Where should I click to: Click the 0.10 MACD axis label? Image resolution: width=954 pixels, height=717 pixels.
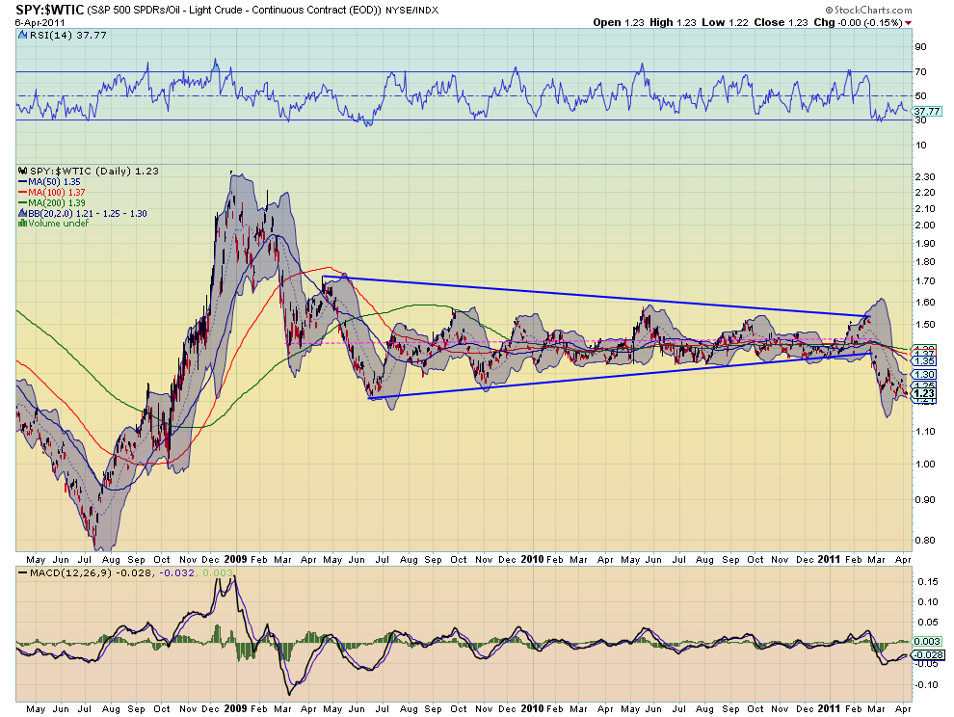[x=927, y=602]
